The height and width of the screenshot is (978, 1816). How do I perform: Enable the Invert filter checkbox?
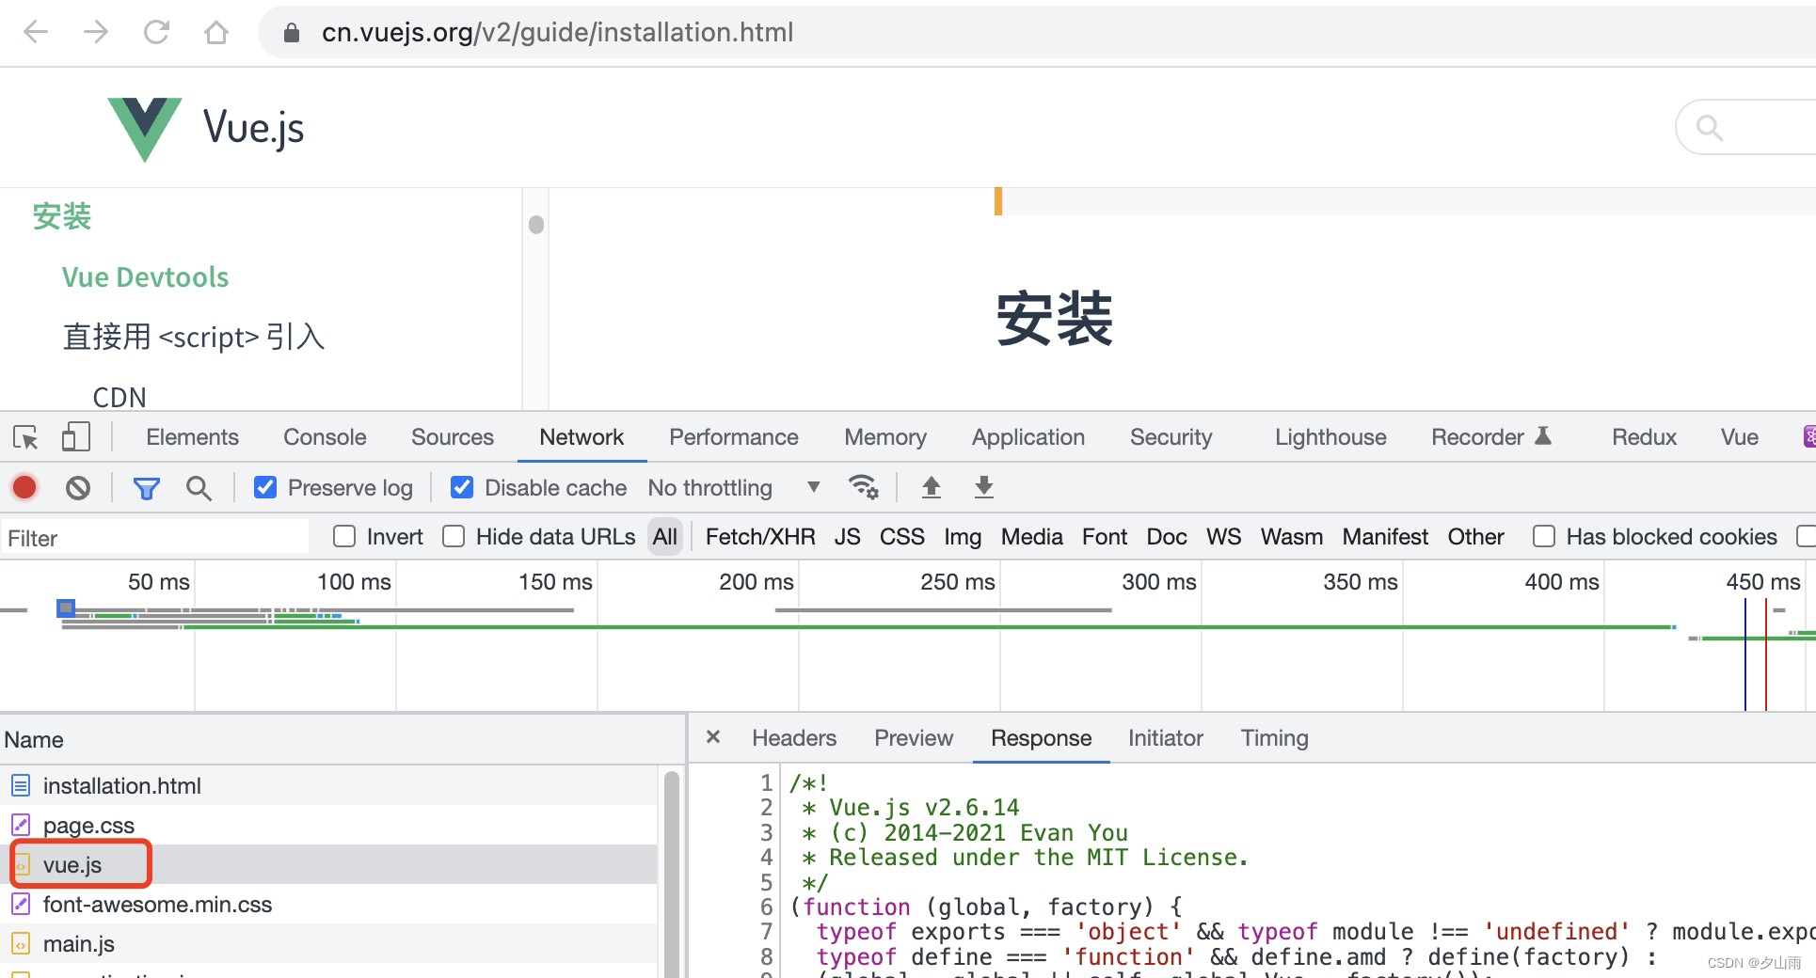coord(344,536)
